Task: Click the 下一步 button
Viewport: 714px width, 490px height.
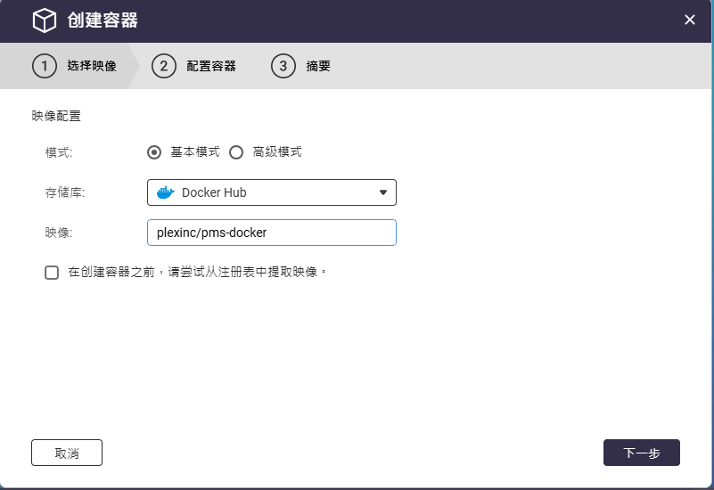Action: pos(642,453)
